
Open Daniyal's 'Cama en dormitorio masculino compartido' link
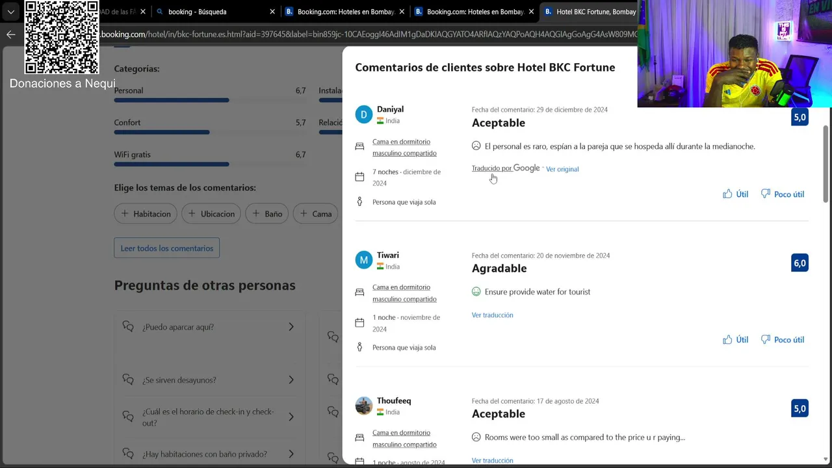pos(404,148)
